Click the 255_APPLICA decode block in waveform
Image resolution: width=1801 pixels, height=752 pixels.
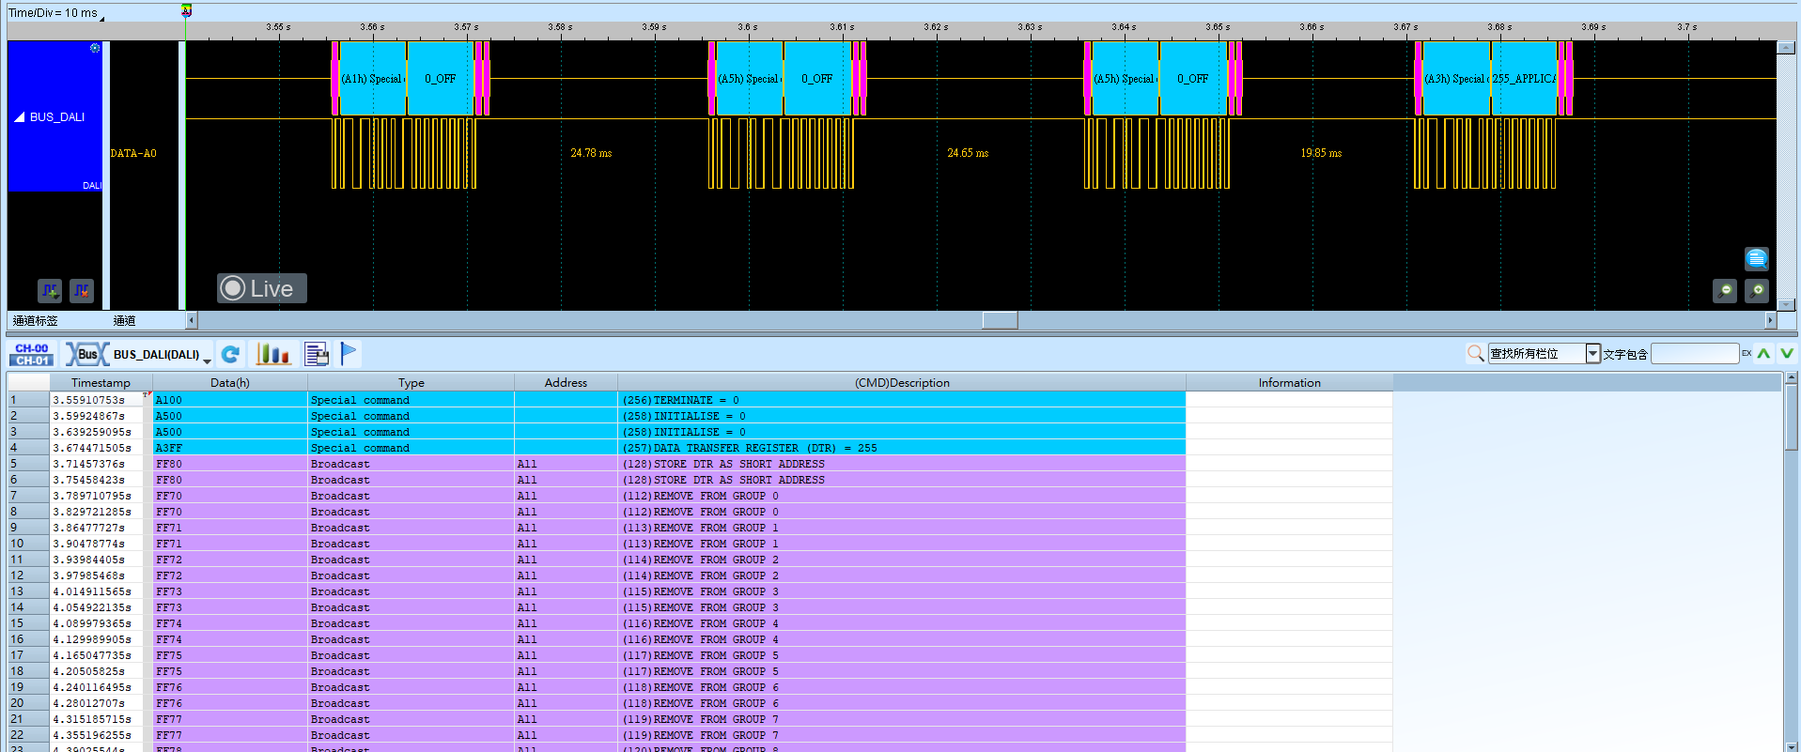[1524, 79]
